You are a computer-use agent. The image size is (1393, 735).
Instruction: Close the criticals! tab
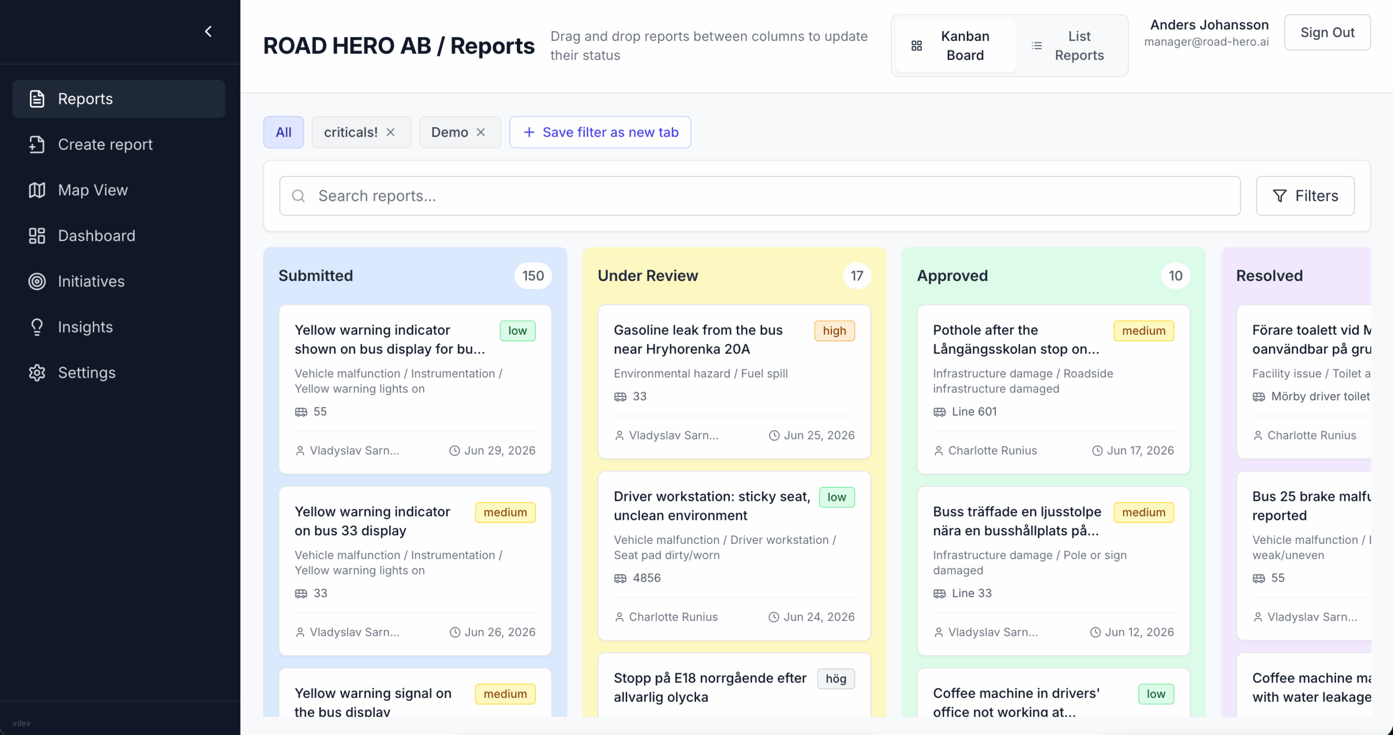pos(391,132)
